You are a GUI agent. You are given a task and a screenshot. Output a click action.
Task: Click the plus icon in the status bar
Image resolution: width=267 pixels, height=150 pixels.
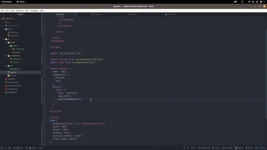pos(2,148)
